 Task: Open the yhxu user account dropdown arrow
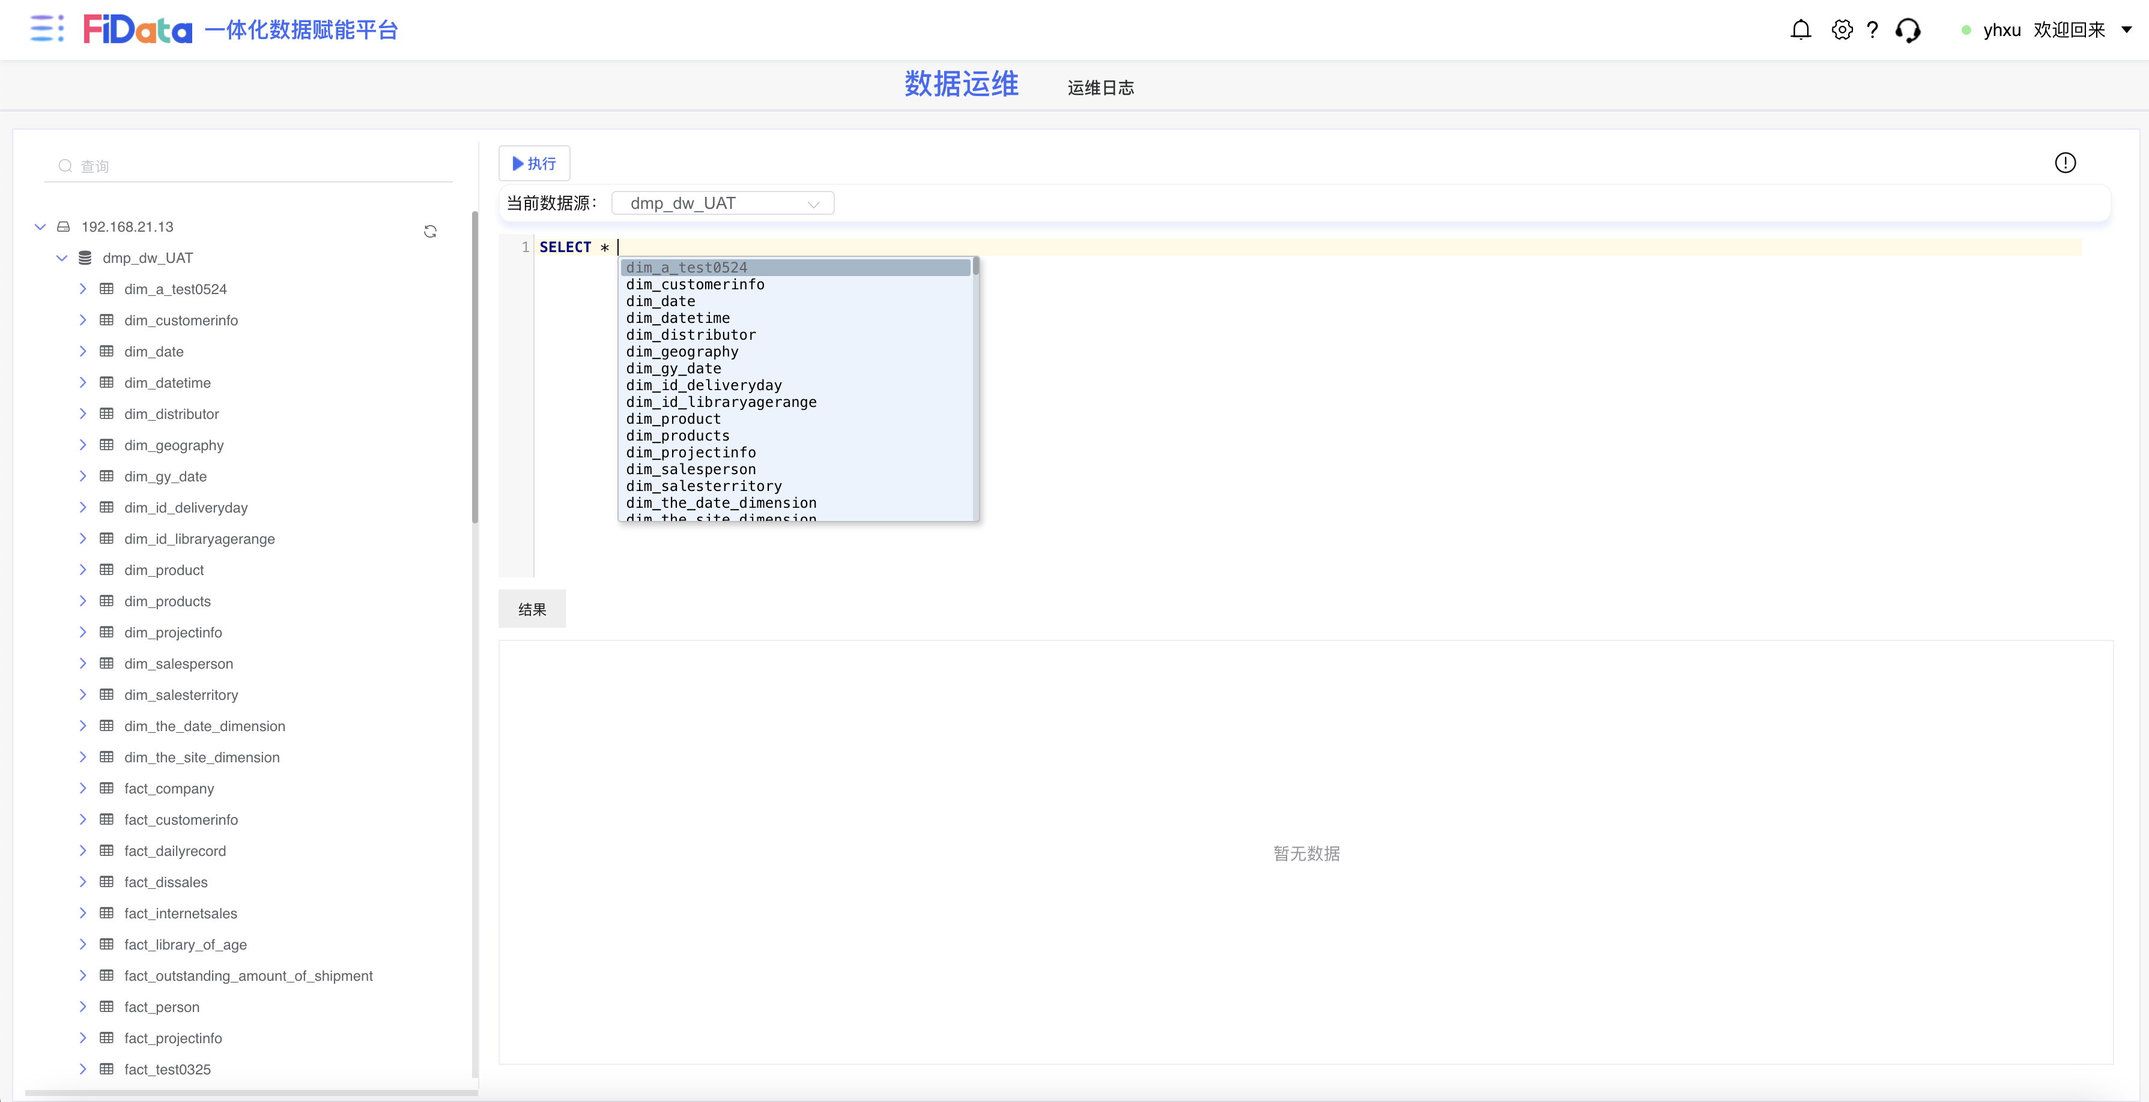coord(2126,30)
